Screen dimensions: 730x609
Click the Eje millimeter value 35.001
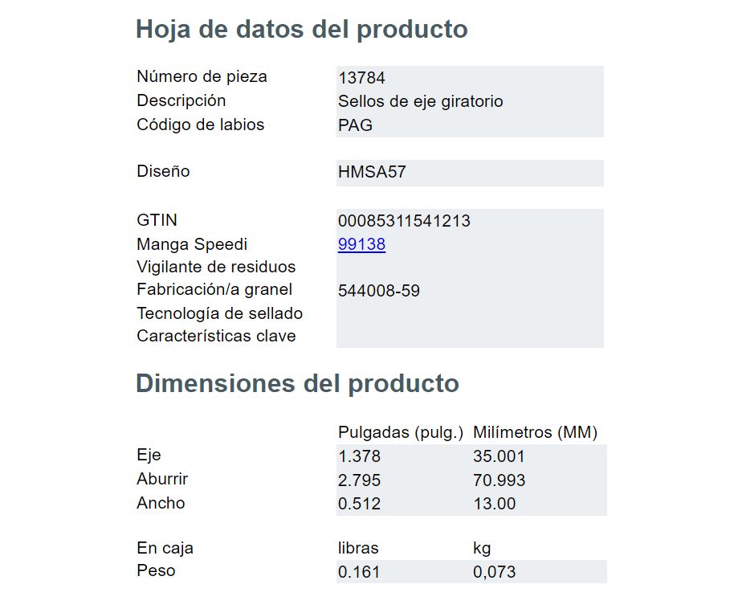[x=499, y=456]
